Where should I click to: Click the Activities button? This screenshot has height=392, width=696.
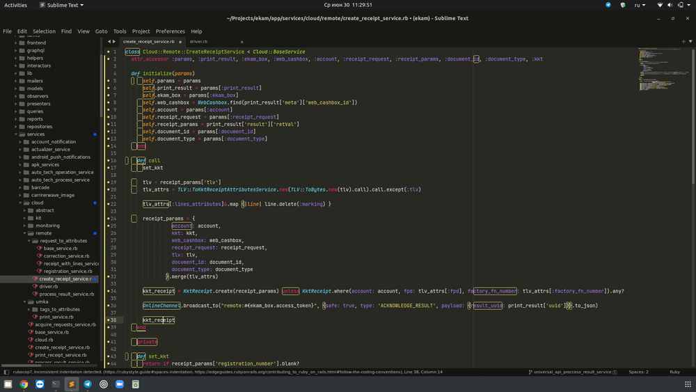16,5
